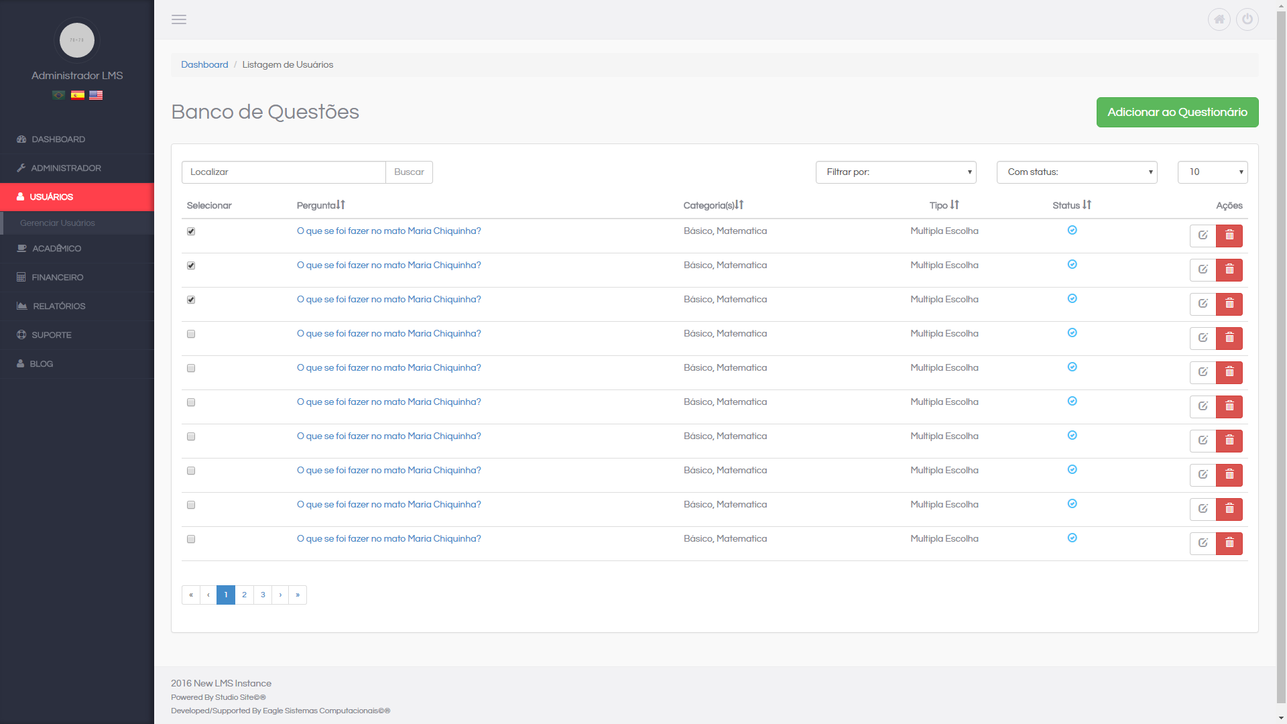Screen dimensions: 1287x724
Task: Click edit icon in fifth question row
Action: (x=1203, y=373)
